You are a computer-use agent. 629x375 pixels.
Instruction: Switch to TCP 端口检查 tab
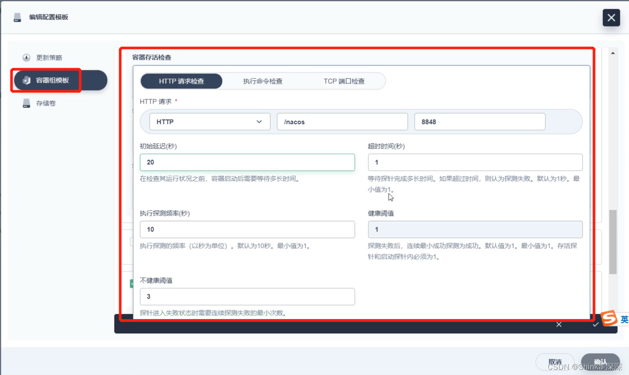click(x=344, y=81)
